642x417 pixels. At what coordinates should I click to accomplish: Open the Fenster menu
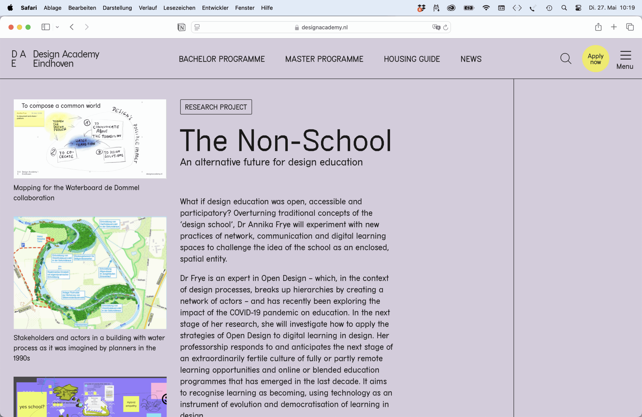pyautogui.click(x=245, y=8)
